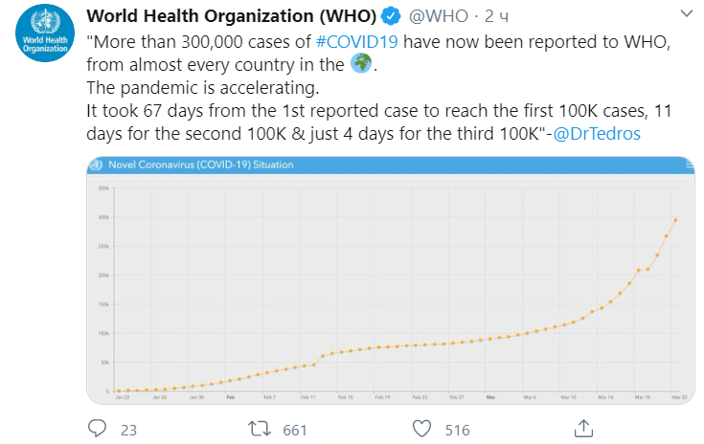This screenshot has height=444, width=704.
Task: Click the WHO profile avatar
Action: tap(45, 33)
